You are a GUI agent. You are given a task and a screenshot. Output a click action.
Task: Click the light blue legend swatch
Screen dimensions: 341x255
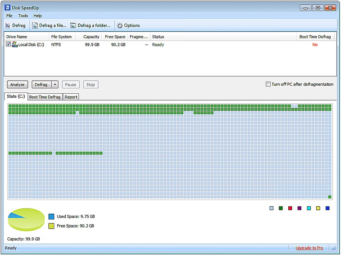point(272,208)
